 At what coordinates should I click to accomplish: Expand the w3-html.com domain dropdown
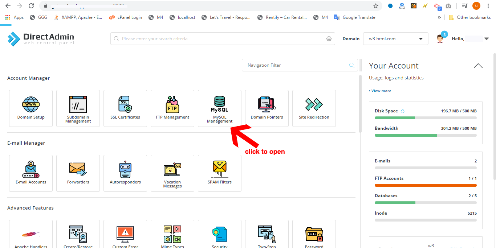(395, 39)
